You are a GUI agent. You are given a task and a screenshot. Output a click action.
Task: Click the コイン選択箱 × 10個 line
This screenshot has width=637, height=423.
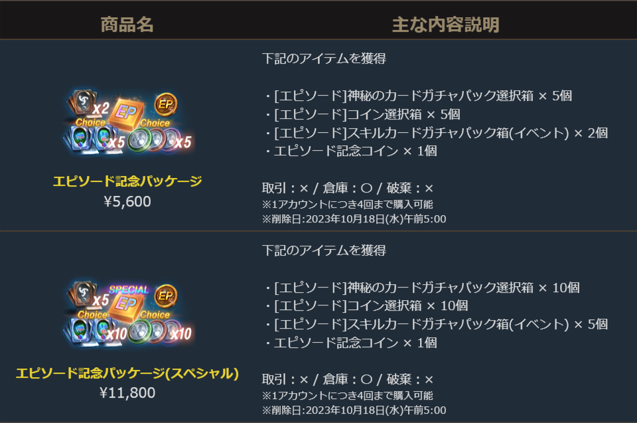pyautogui.click(x=366, y=306)
